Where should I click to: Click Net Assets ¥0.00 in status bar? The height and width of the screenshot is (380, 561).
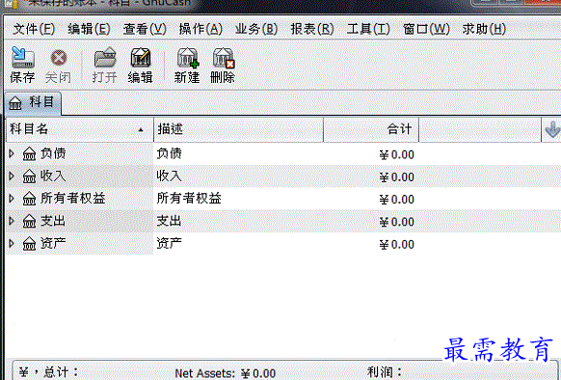click(225, 373)
